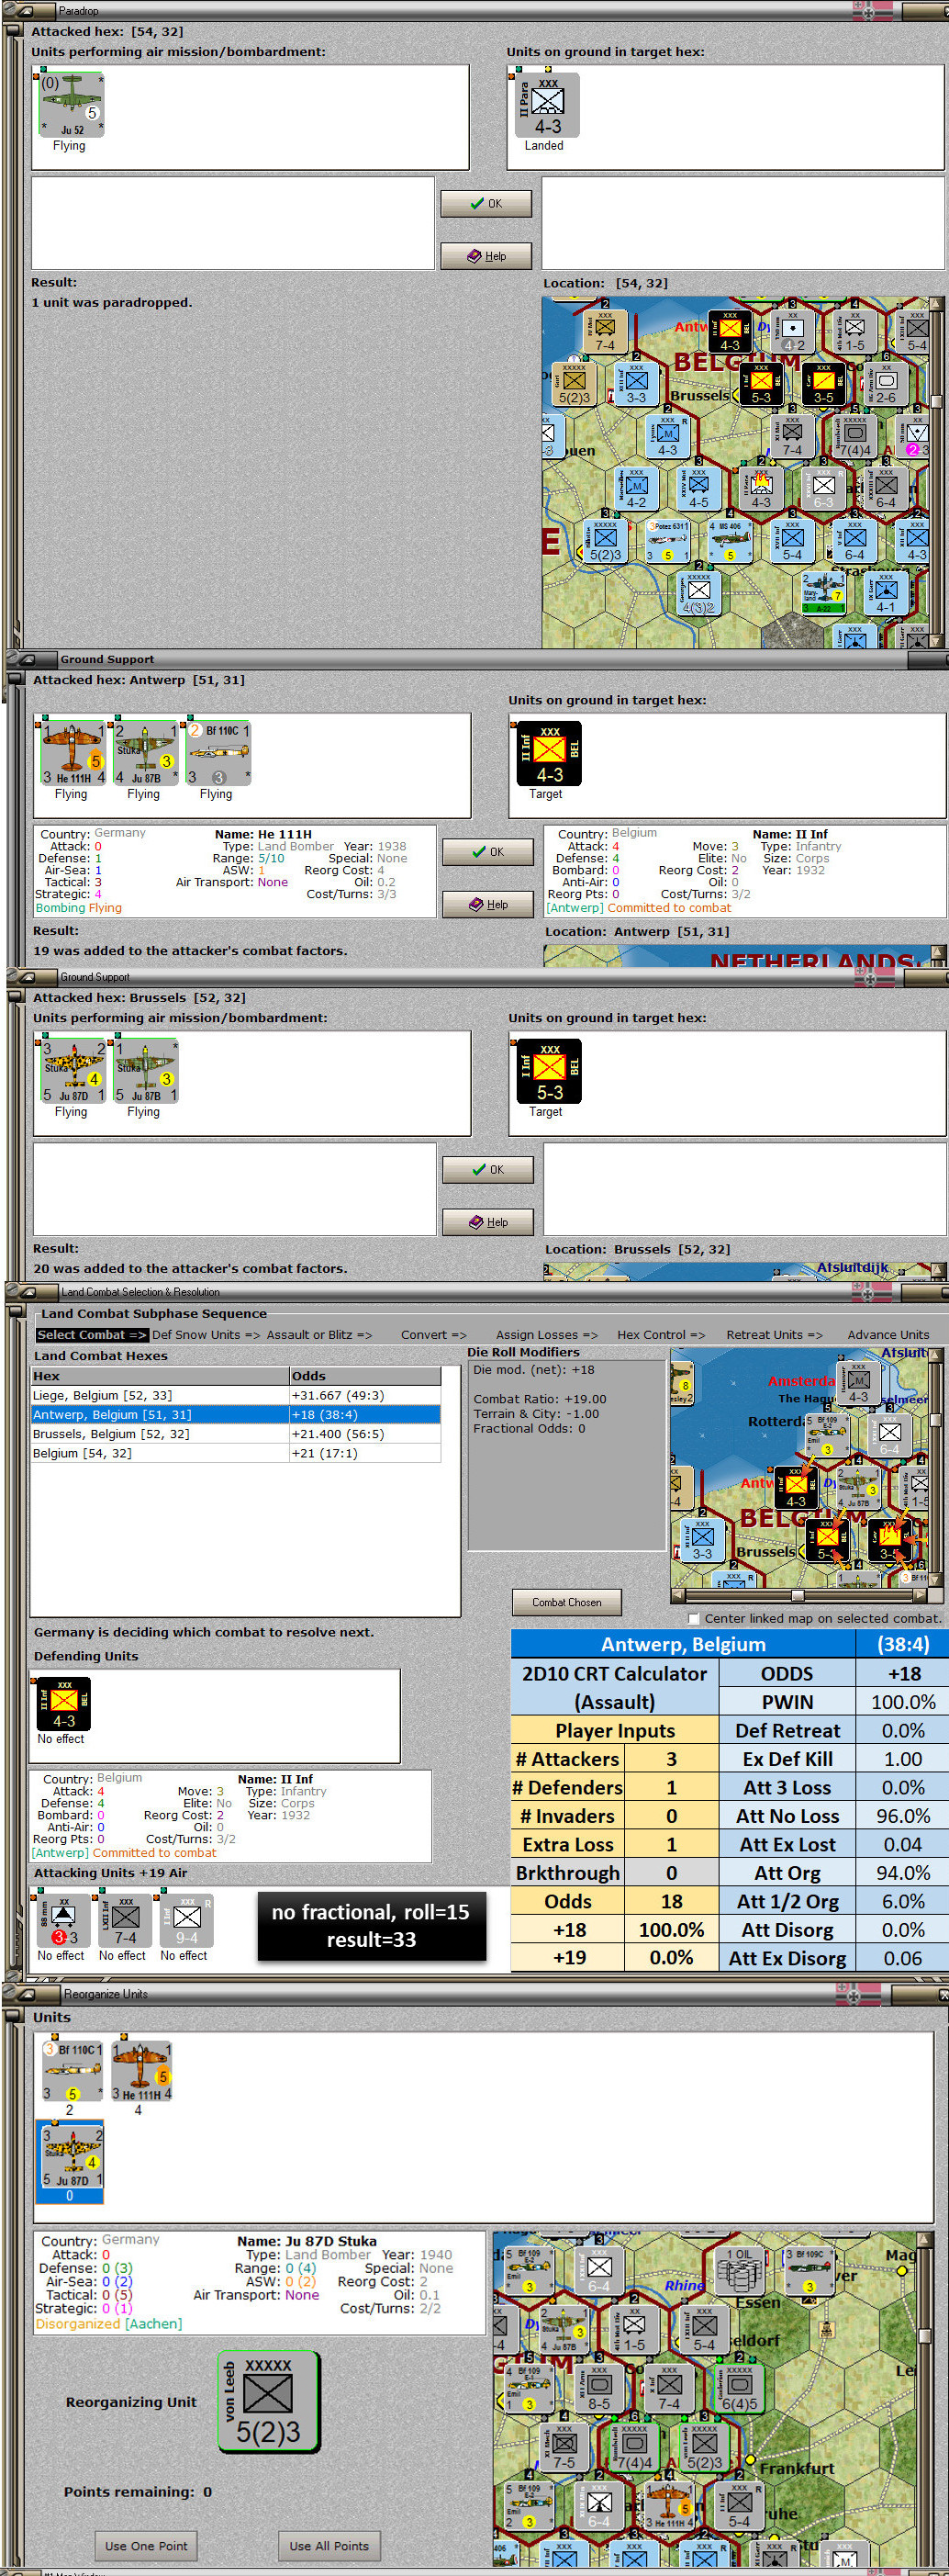Click the Def Snow Units sequence step
This screenshot has width=949, height=2576.
(x=206, y=1335)
